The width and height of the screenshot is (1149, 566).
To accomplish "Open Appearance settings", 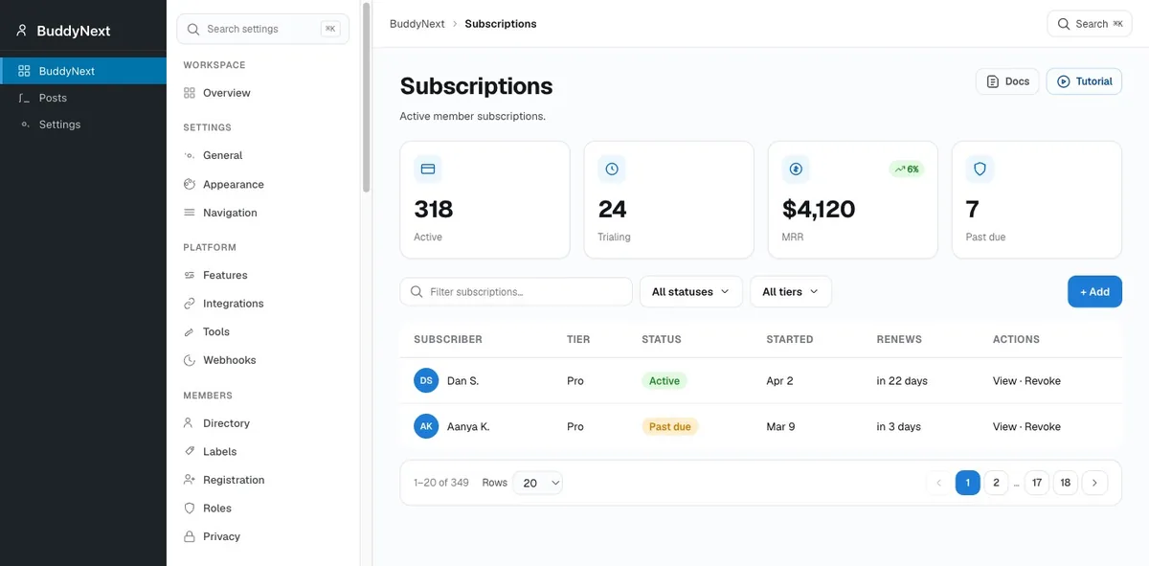I will pos(233,184).
